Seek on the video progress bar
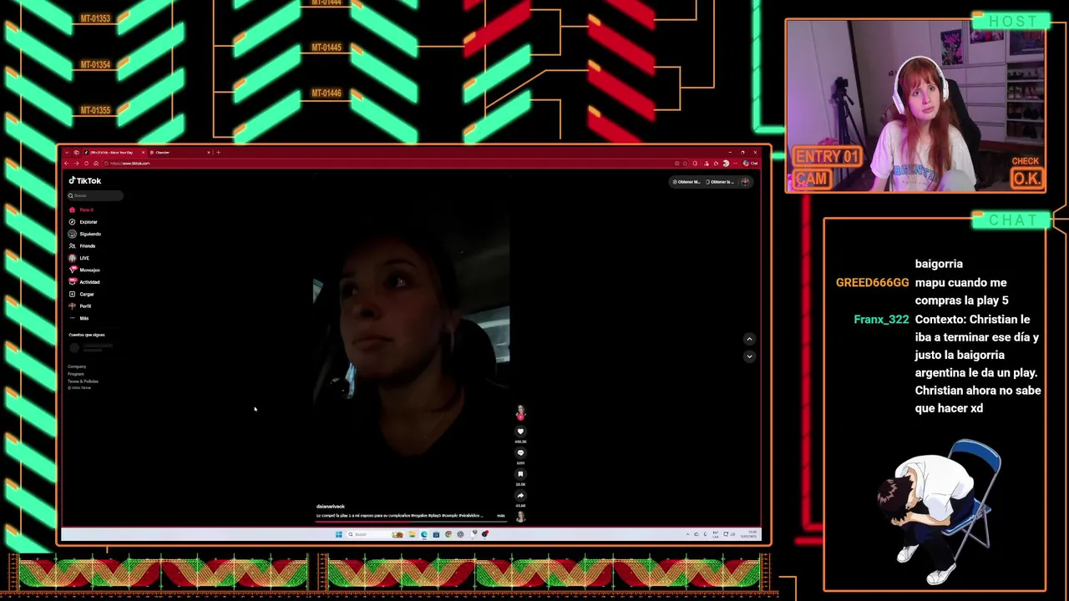 coord(412,521)
